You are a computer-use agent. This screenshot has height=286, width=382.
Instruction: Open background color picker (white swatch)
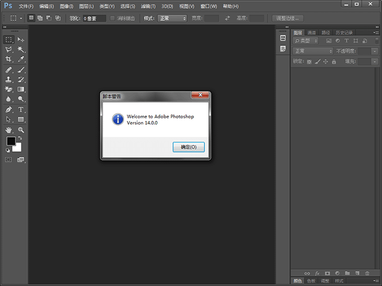19,149
